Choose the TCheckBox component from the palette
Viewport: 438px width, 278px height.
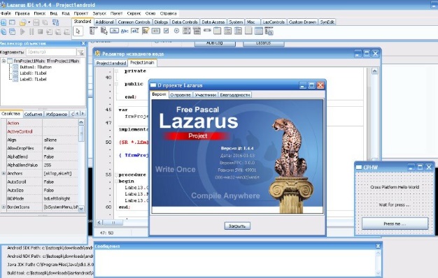tap(167, 31)
